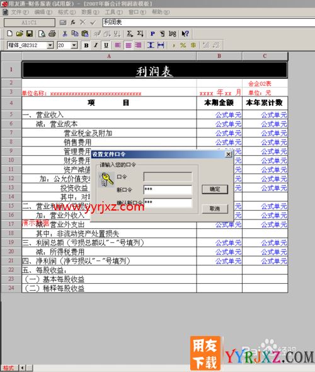Open the 窗口 menu

click(137, 12)
